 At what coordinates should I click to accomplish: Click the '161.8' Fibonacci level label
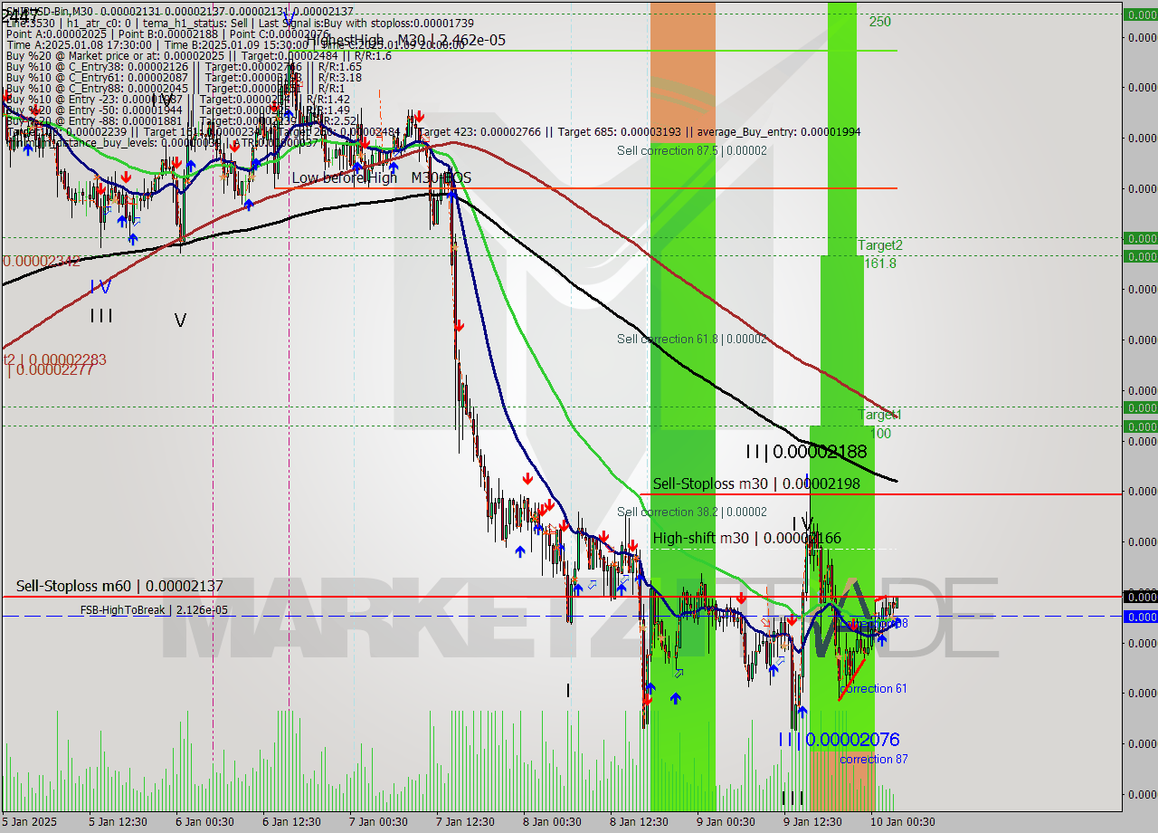[x=880, y=263]
